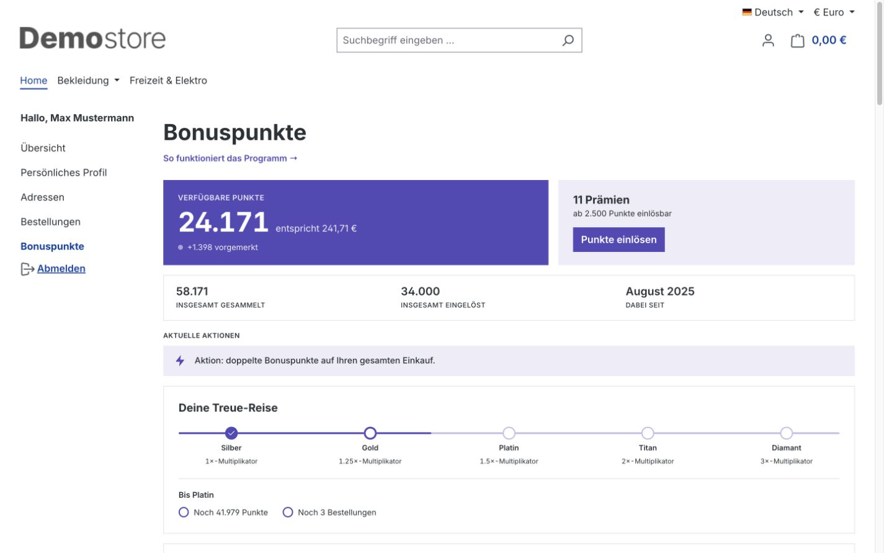Open Adressen in account sidebar
The width and height of the screenshot is (884, 553).
(42, 197)
